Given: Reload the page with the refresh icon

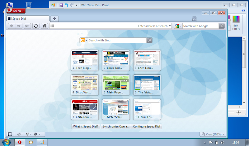Looking at the screenshot, I should tap(36, 26).
